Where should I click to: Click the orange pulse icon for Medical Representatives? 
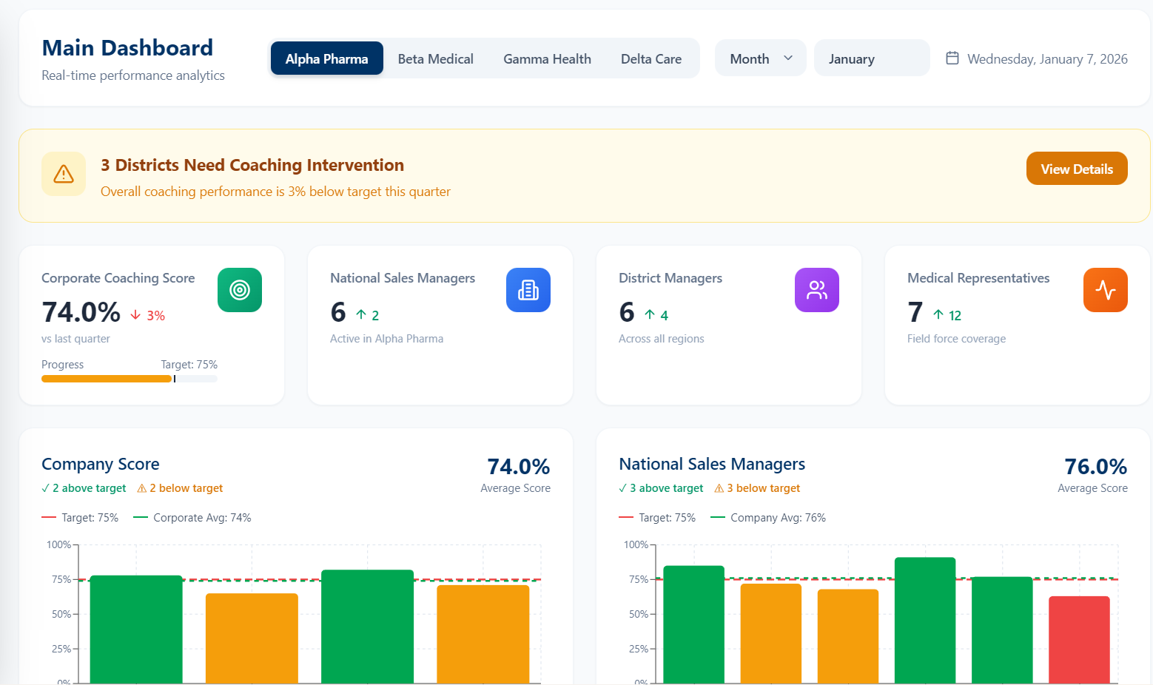(x=1105, y=290)
